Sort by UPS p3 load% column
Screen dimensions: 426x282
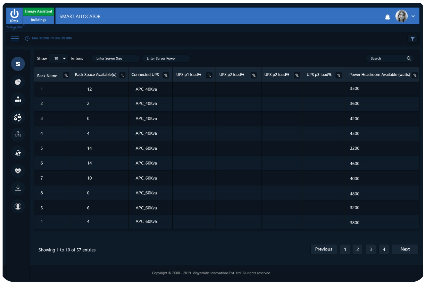[x=339, y=75]
